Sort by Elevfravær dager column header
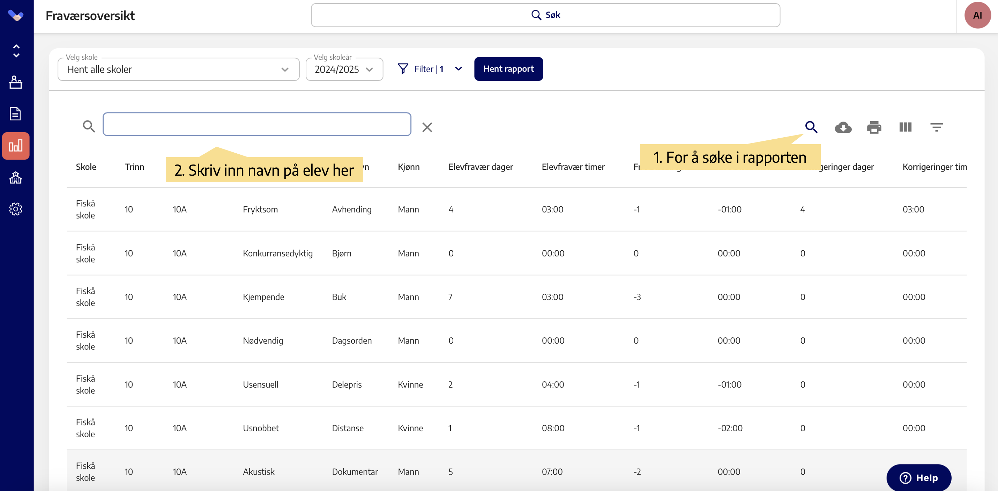998x491 pixels. coord(481,167)
